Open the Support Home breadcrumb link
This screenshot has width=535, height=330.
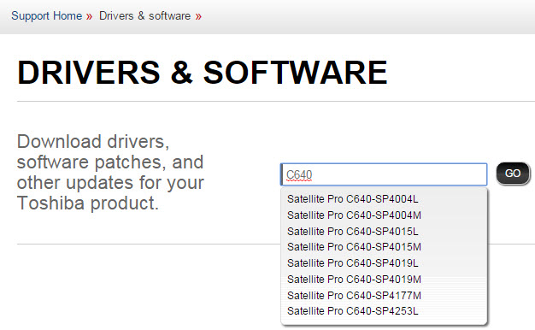coord(47,15)
